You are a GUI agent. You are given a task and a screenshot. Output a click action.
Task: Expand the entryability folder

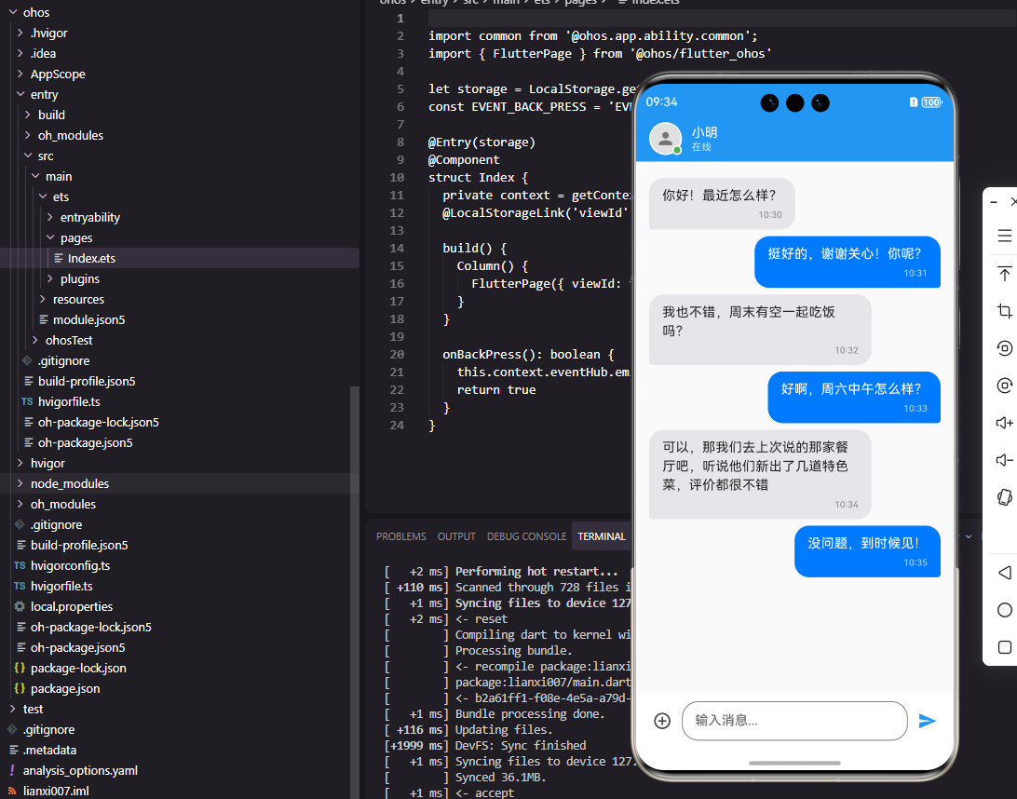coord(50,217)
